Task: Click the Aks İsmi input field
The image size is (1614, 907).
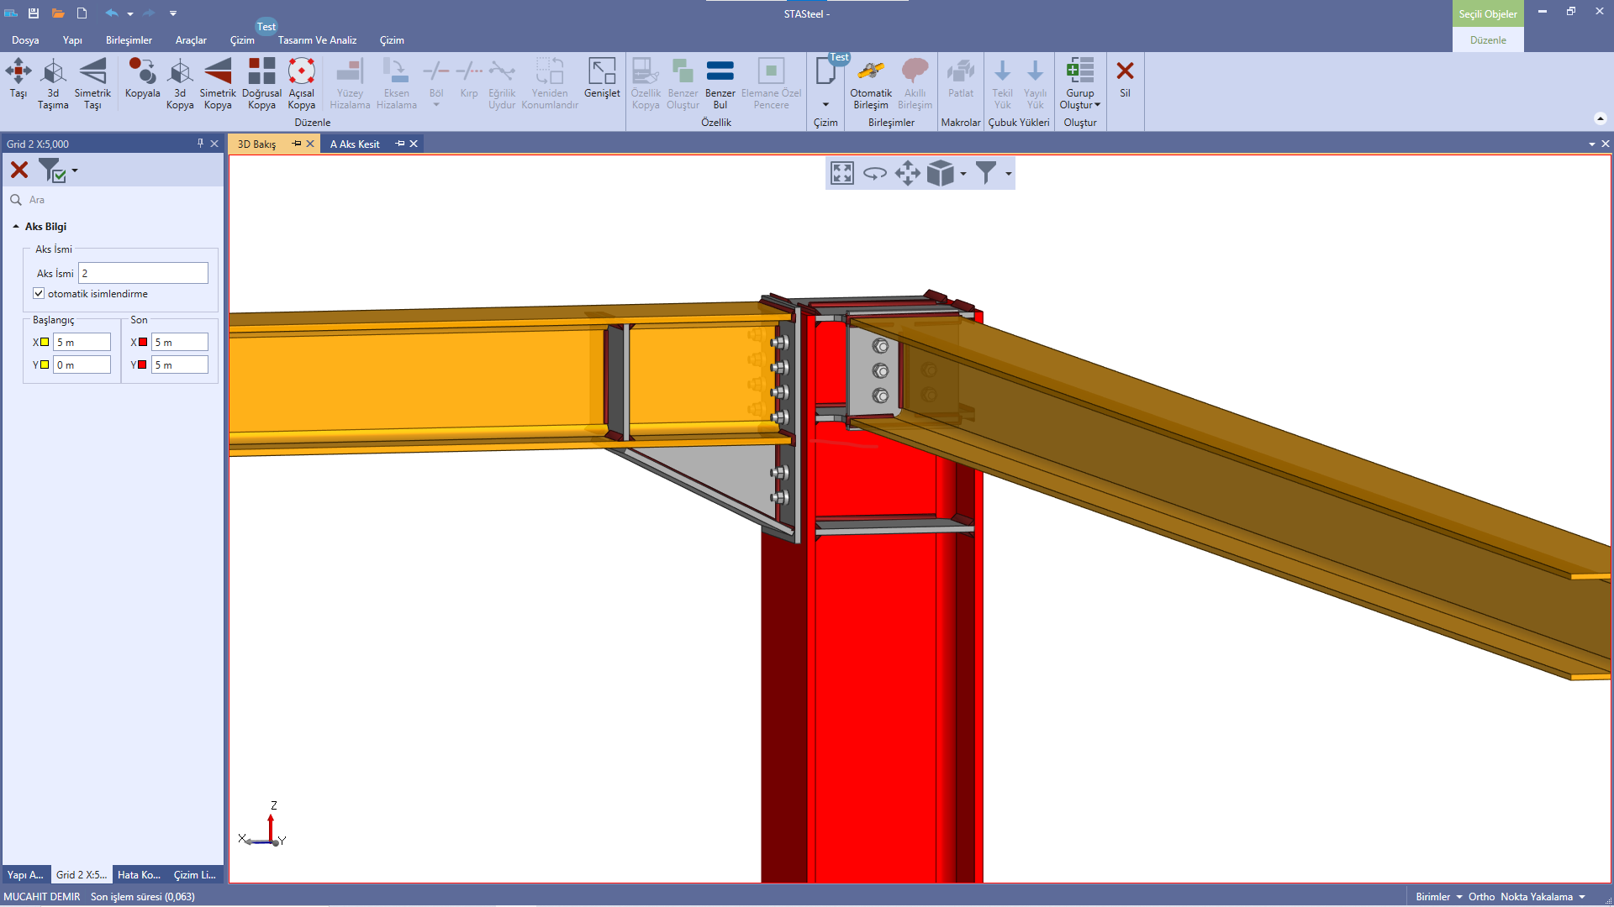Action: pyautogui.click(x=143, y=273)
